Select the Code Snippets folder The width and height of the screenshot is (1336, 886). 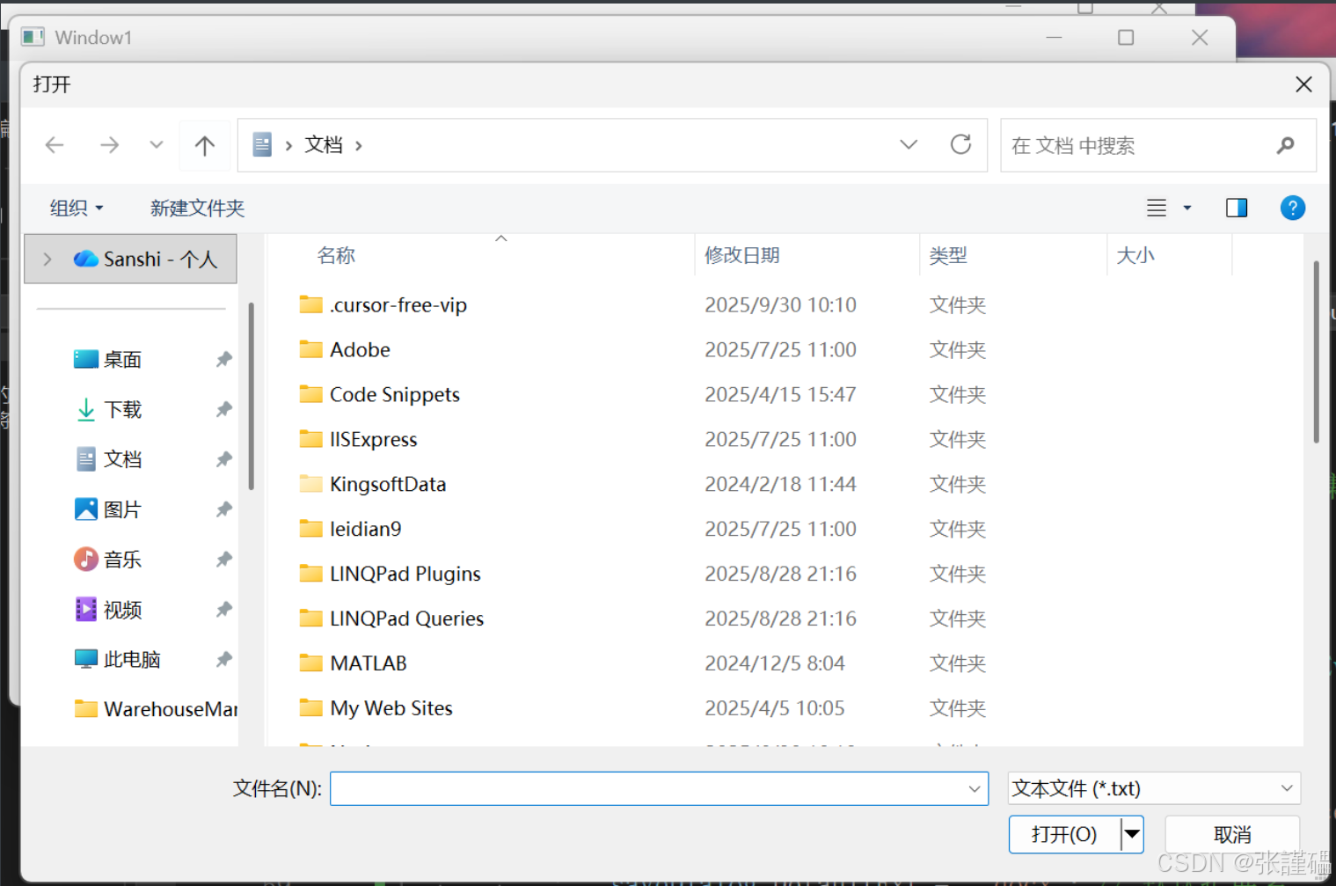click(x=394, y=395)
